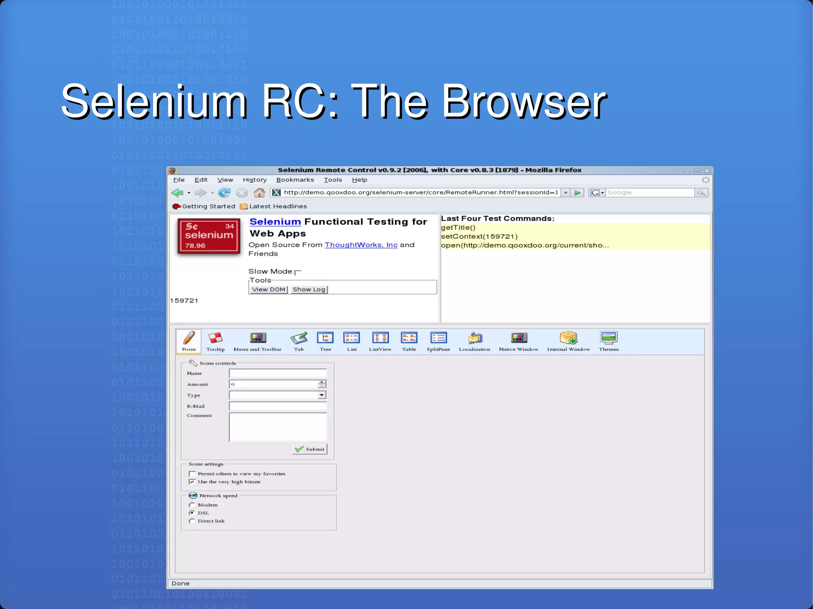The height and width of the screenshot is (609, 813).
Task: Open the URL bar history dropdown
Action: pos(566,193)
